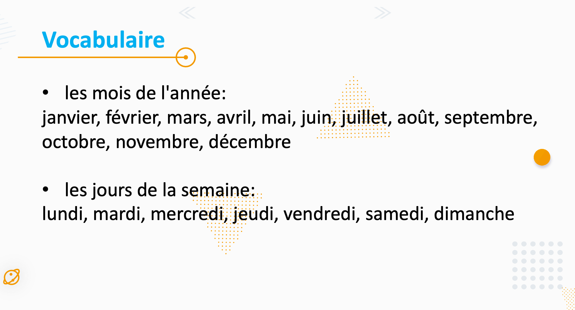Click the word "décembre"
Viewport: 575px width, 310px height.
click(250, 142)
